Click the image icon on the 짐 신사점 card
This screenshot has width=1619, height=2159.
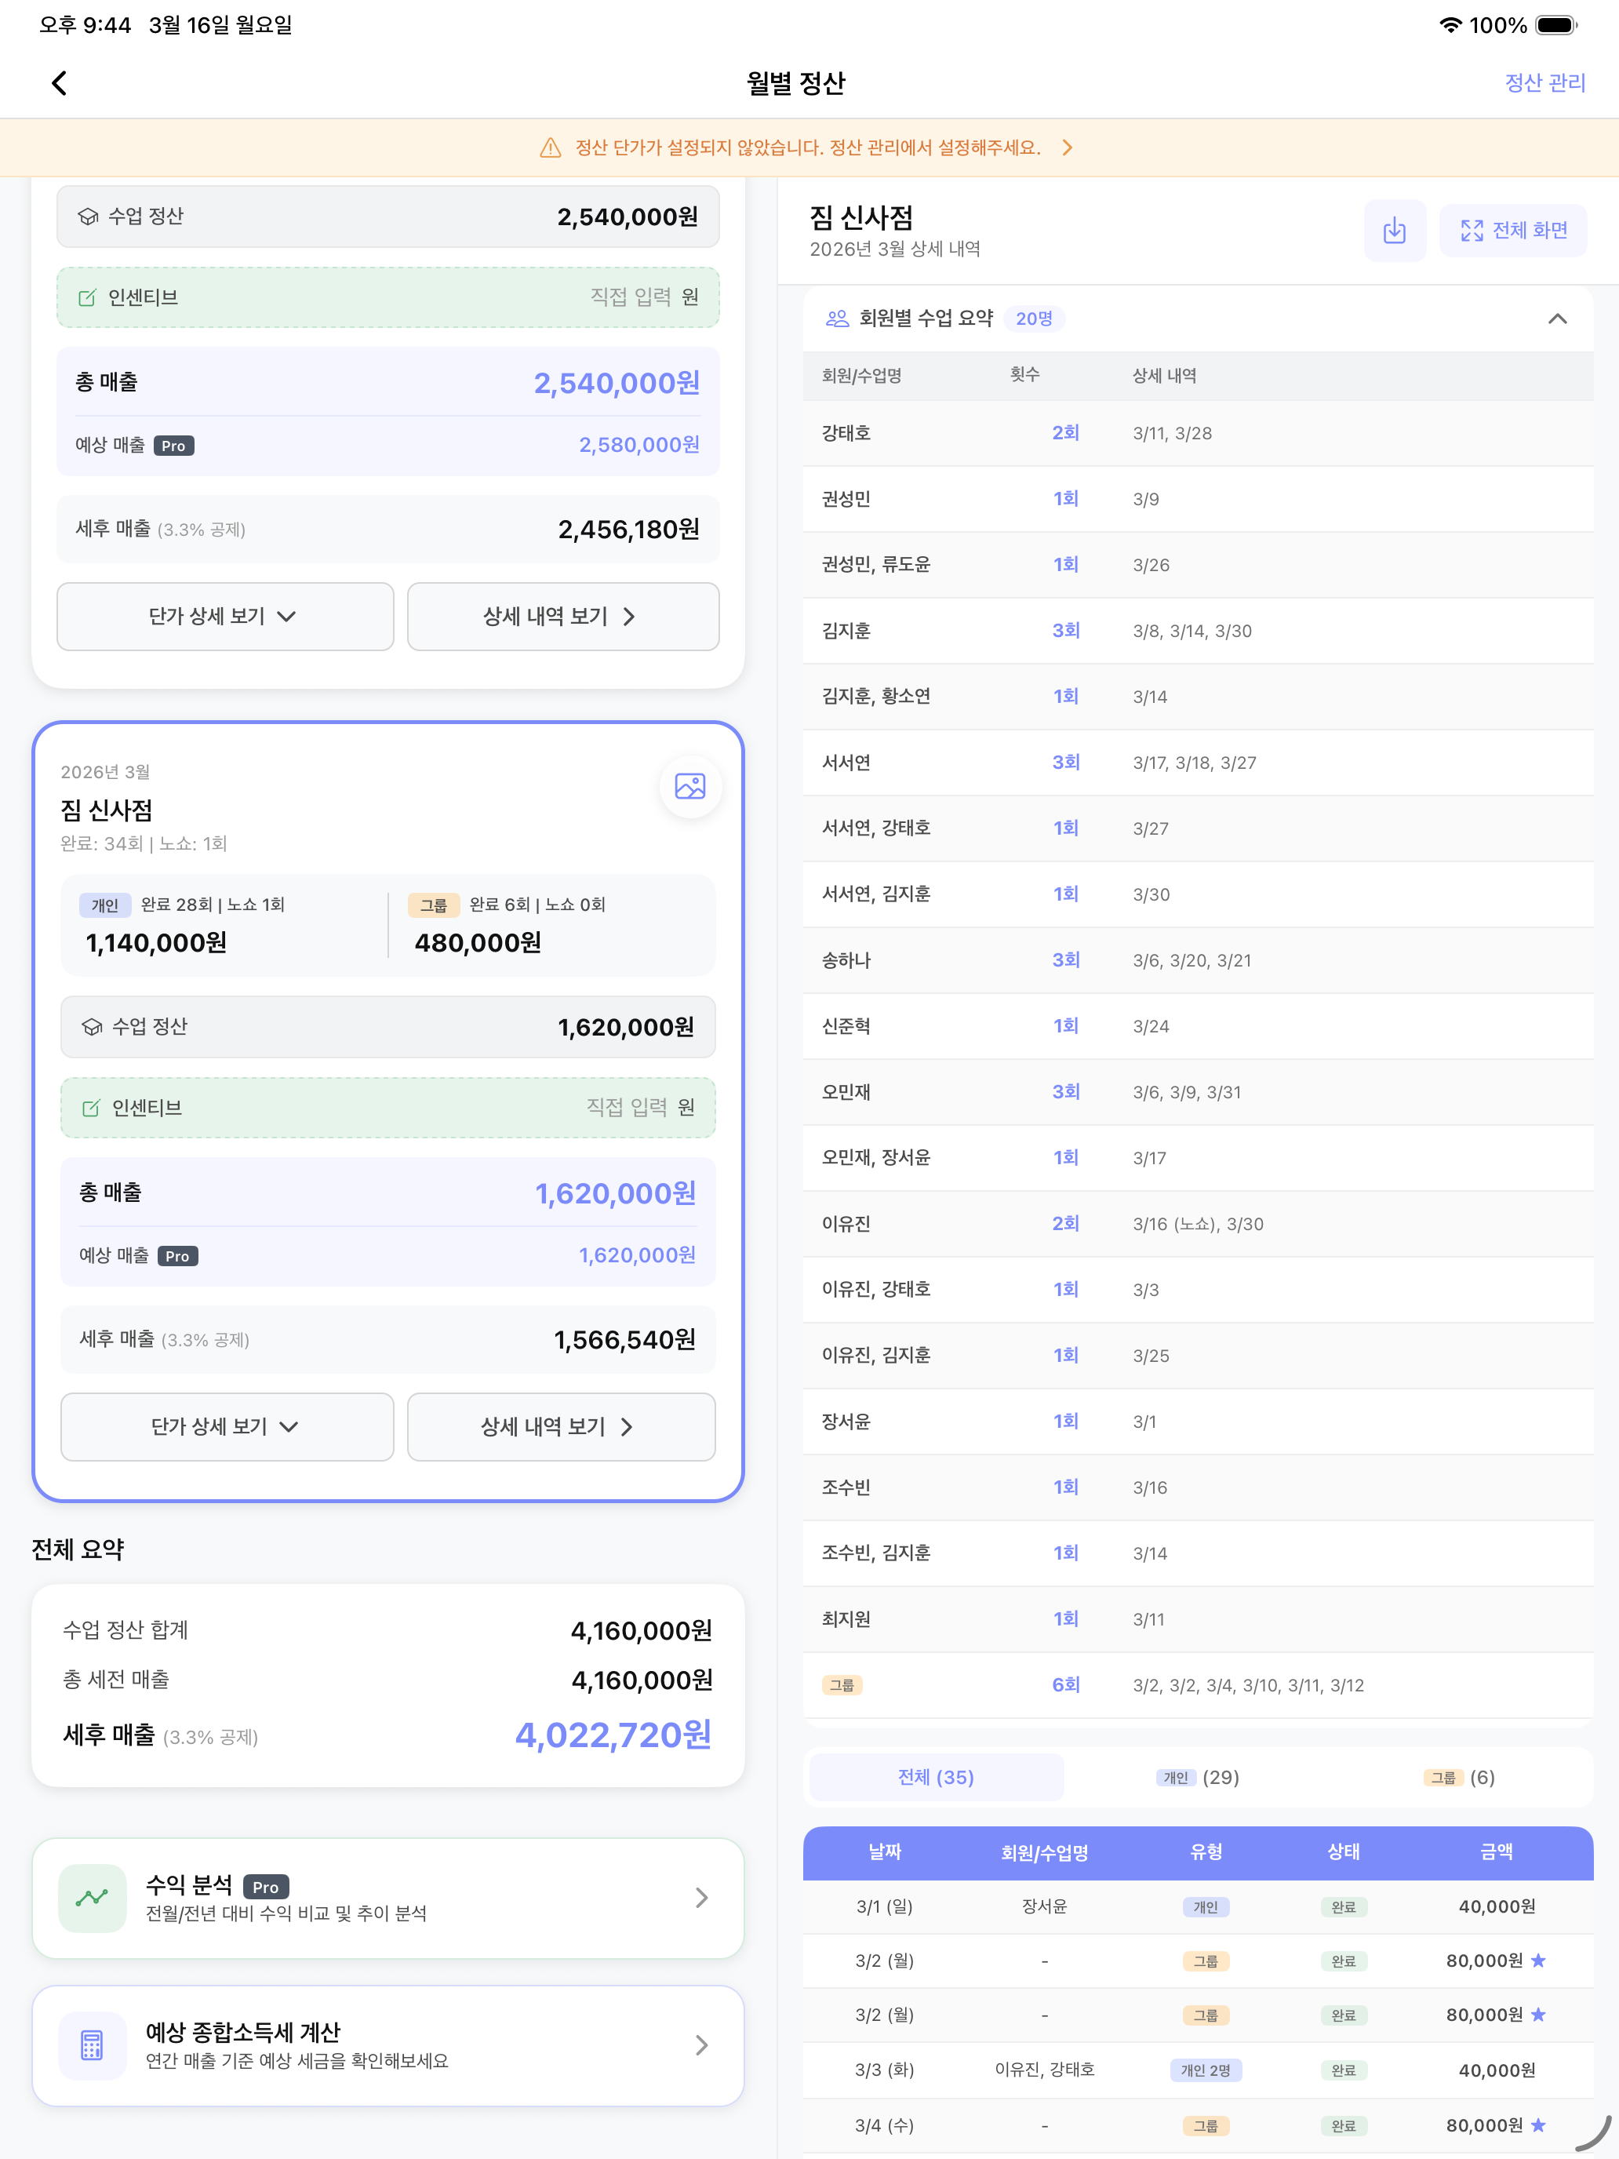pyautogui.click(x=690, y=786)
